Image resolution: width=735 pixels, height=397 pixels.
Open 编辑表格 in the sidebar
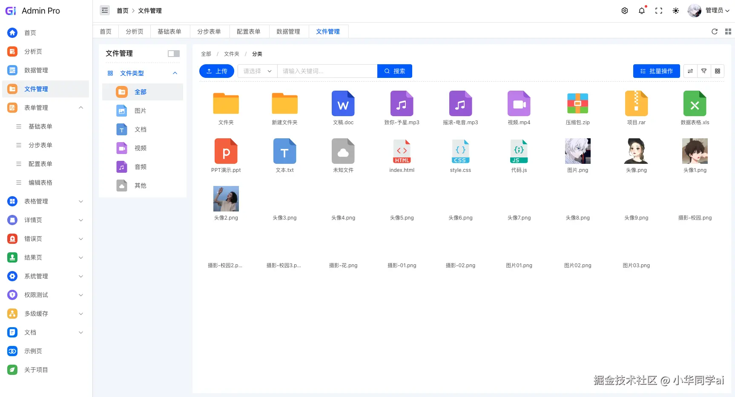pos(46,183)
